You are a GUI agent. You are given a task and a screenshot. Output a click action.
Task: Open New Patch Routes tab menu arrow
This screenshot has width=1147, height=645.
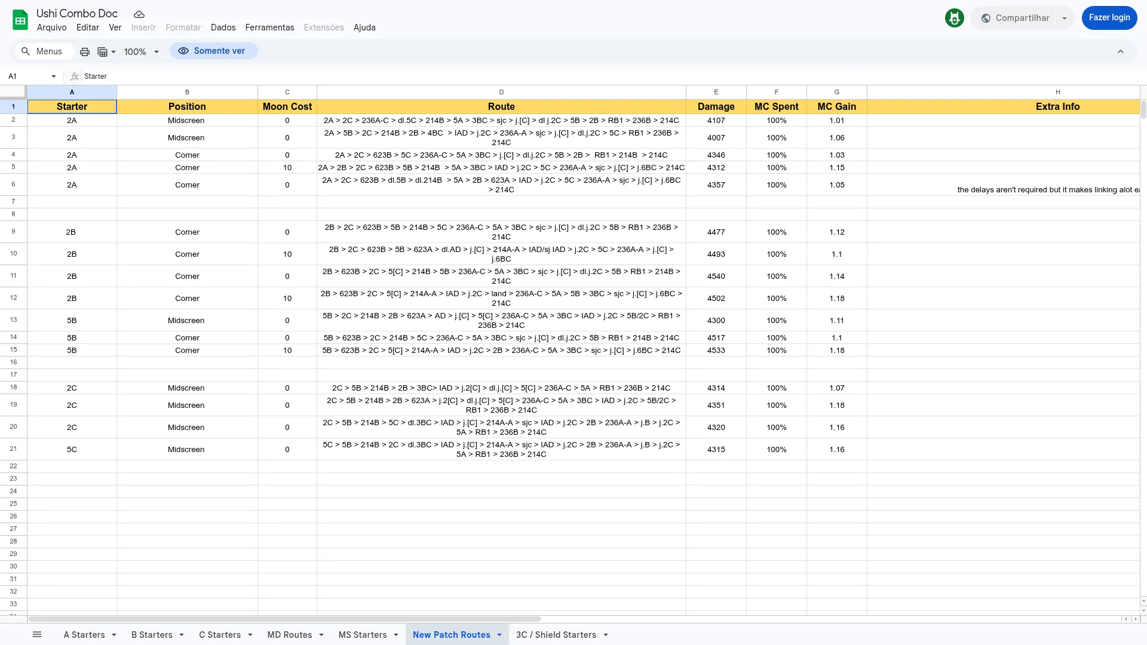click(x=499, y=635)
